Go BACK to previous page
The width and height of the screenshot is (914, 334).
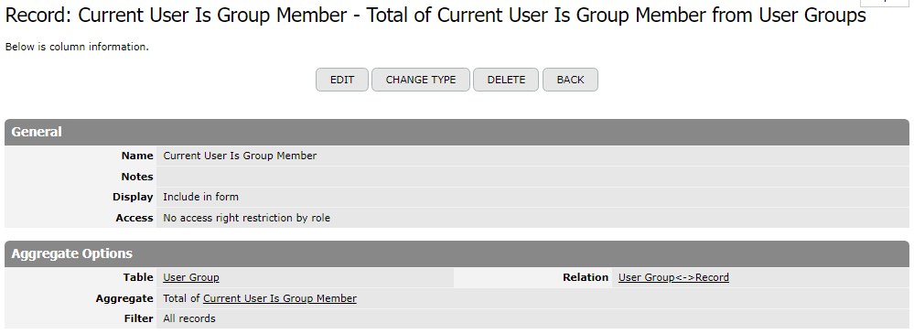pos(570,80)
